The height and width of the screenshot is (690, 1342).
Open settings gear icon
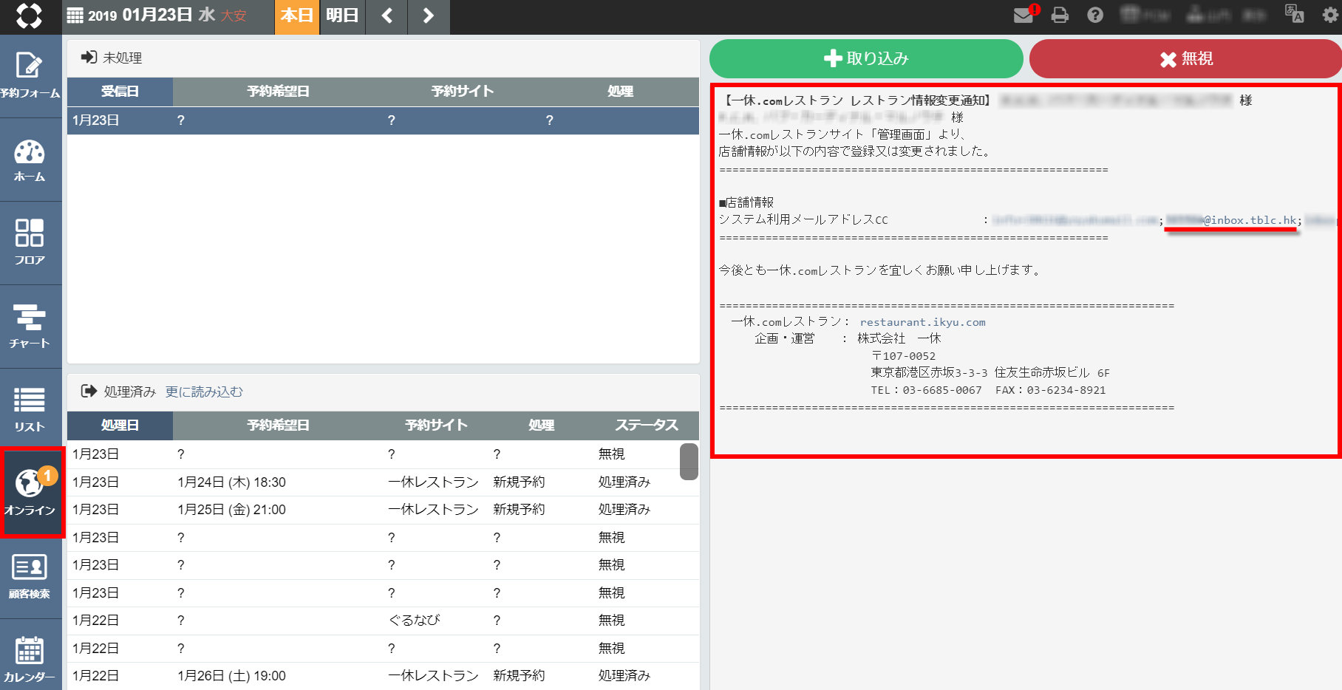click(1330, 15)
